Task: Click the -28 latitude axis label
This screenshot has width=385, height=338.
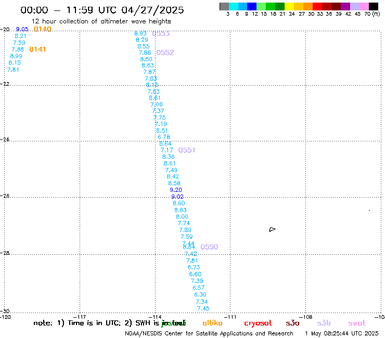Action: coord(5,253)
